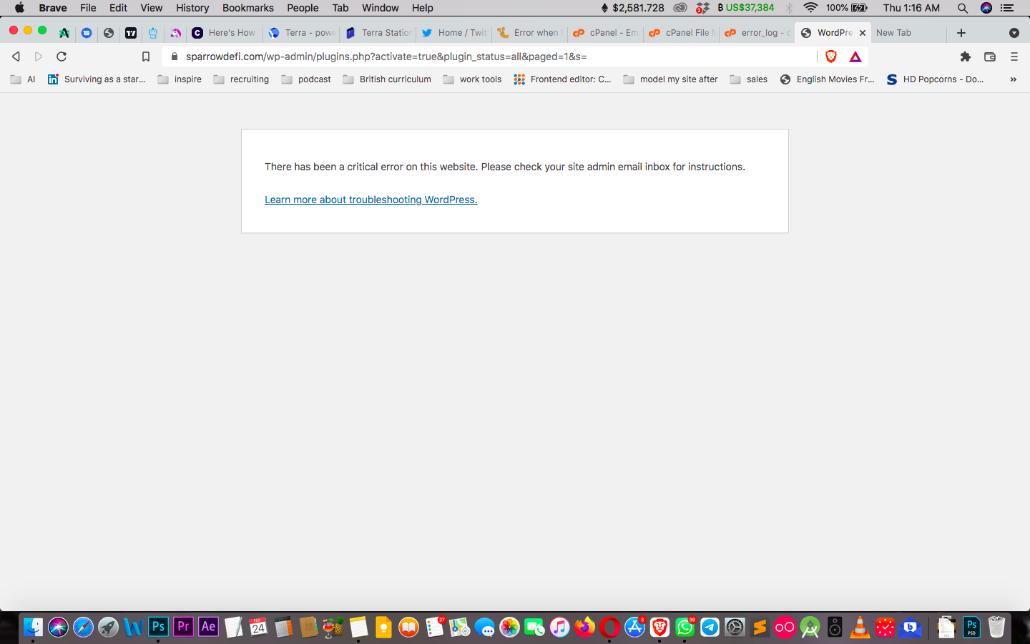Click the reload page icon
1030x644 pixels.
point(62,57)
